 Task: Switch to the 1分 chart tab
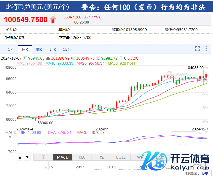click(x=11, y=49)
